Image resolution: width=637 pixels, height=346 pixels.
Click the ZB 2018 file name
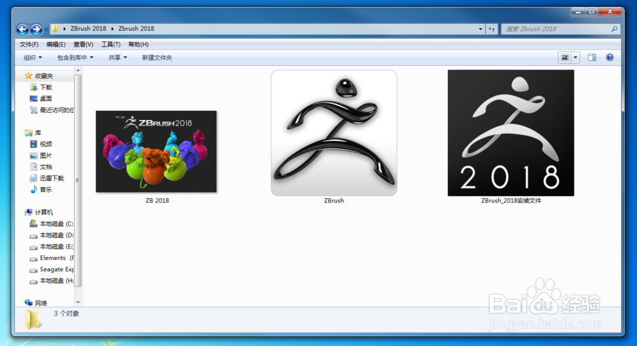157,201
